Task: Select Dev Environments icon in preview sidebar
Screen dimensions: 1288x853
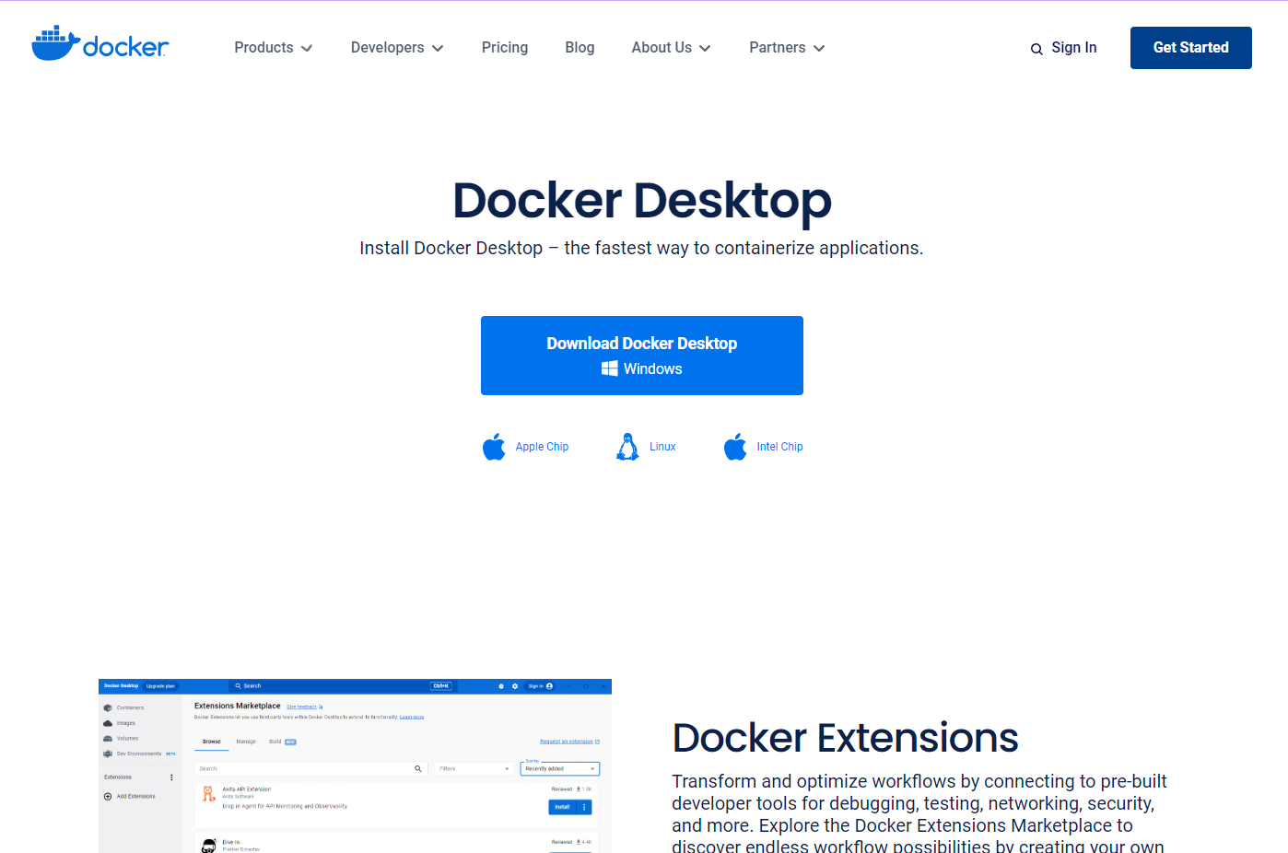Action: coord(108,754)
